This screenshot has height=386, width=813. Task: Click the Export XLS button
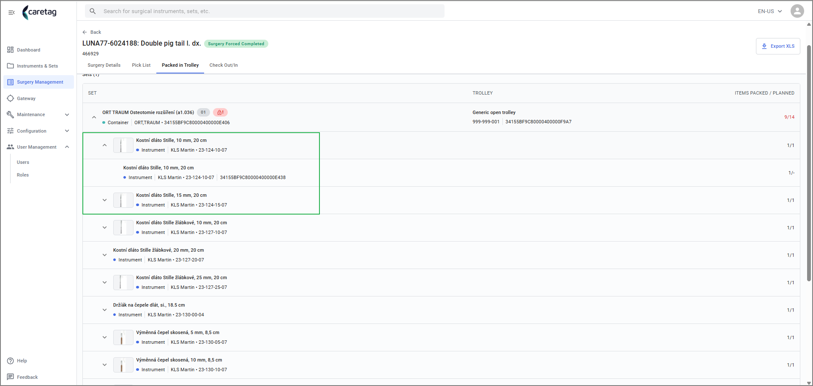pos(778,46)
